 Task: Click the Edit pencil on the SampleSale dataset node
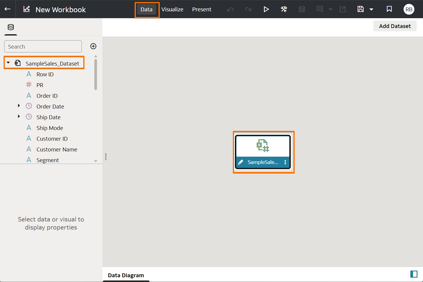pyautogui.click(x=241, y=162)
